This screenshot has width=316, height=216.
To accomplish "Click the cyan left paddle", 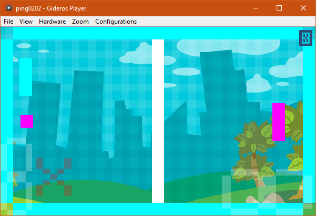I will [26, 77].
